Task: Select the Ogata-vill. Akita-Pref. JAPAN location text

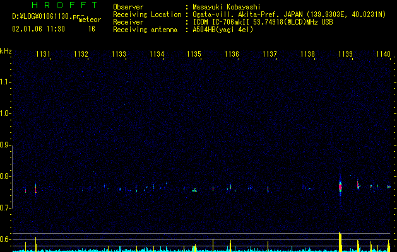Action: 289,14
